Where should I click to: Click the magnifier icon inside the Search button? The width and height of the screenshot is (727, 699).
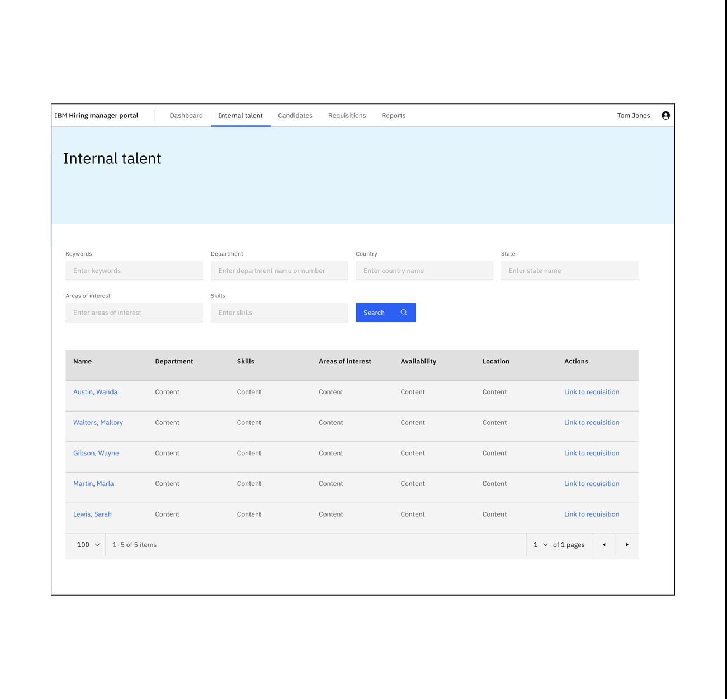pyautogui.click(x=404, y=312)
